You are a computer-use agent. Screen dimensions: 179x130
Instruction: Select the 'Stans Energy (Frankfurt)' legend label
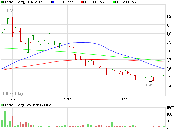click(24, 2)
